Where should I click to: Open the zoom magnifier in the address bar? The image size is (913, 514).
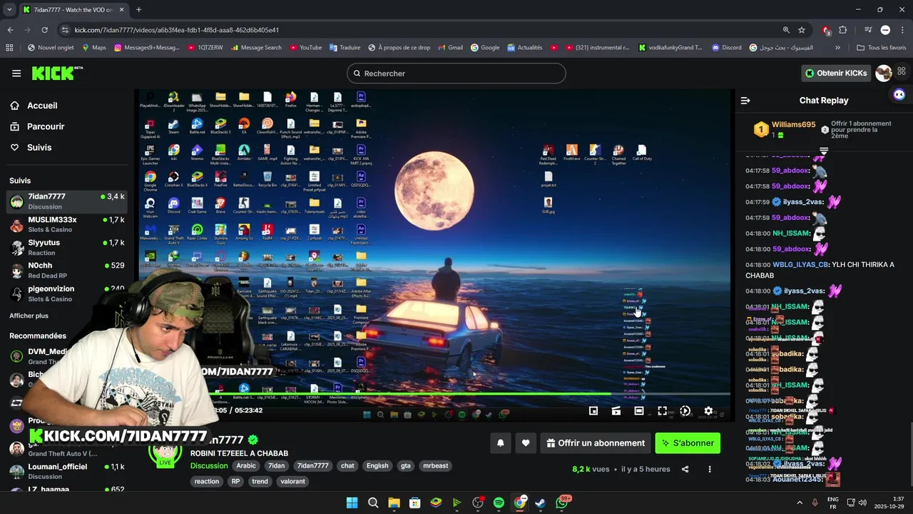tap(786, 30)
